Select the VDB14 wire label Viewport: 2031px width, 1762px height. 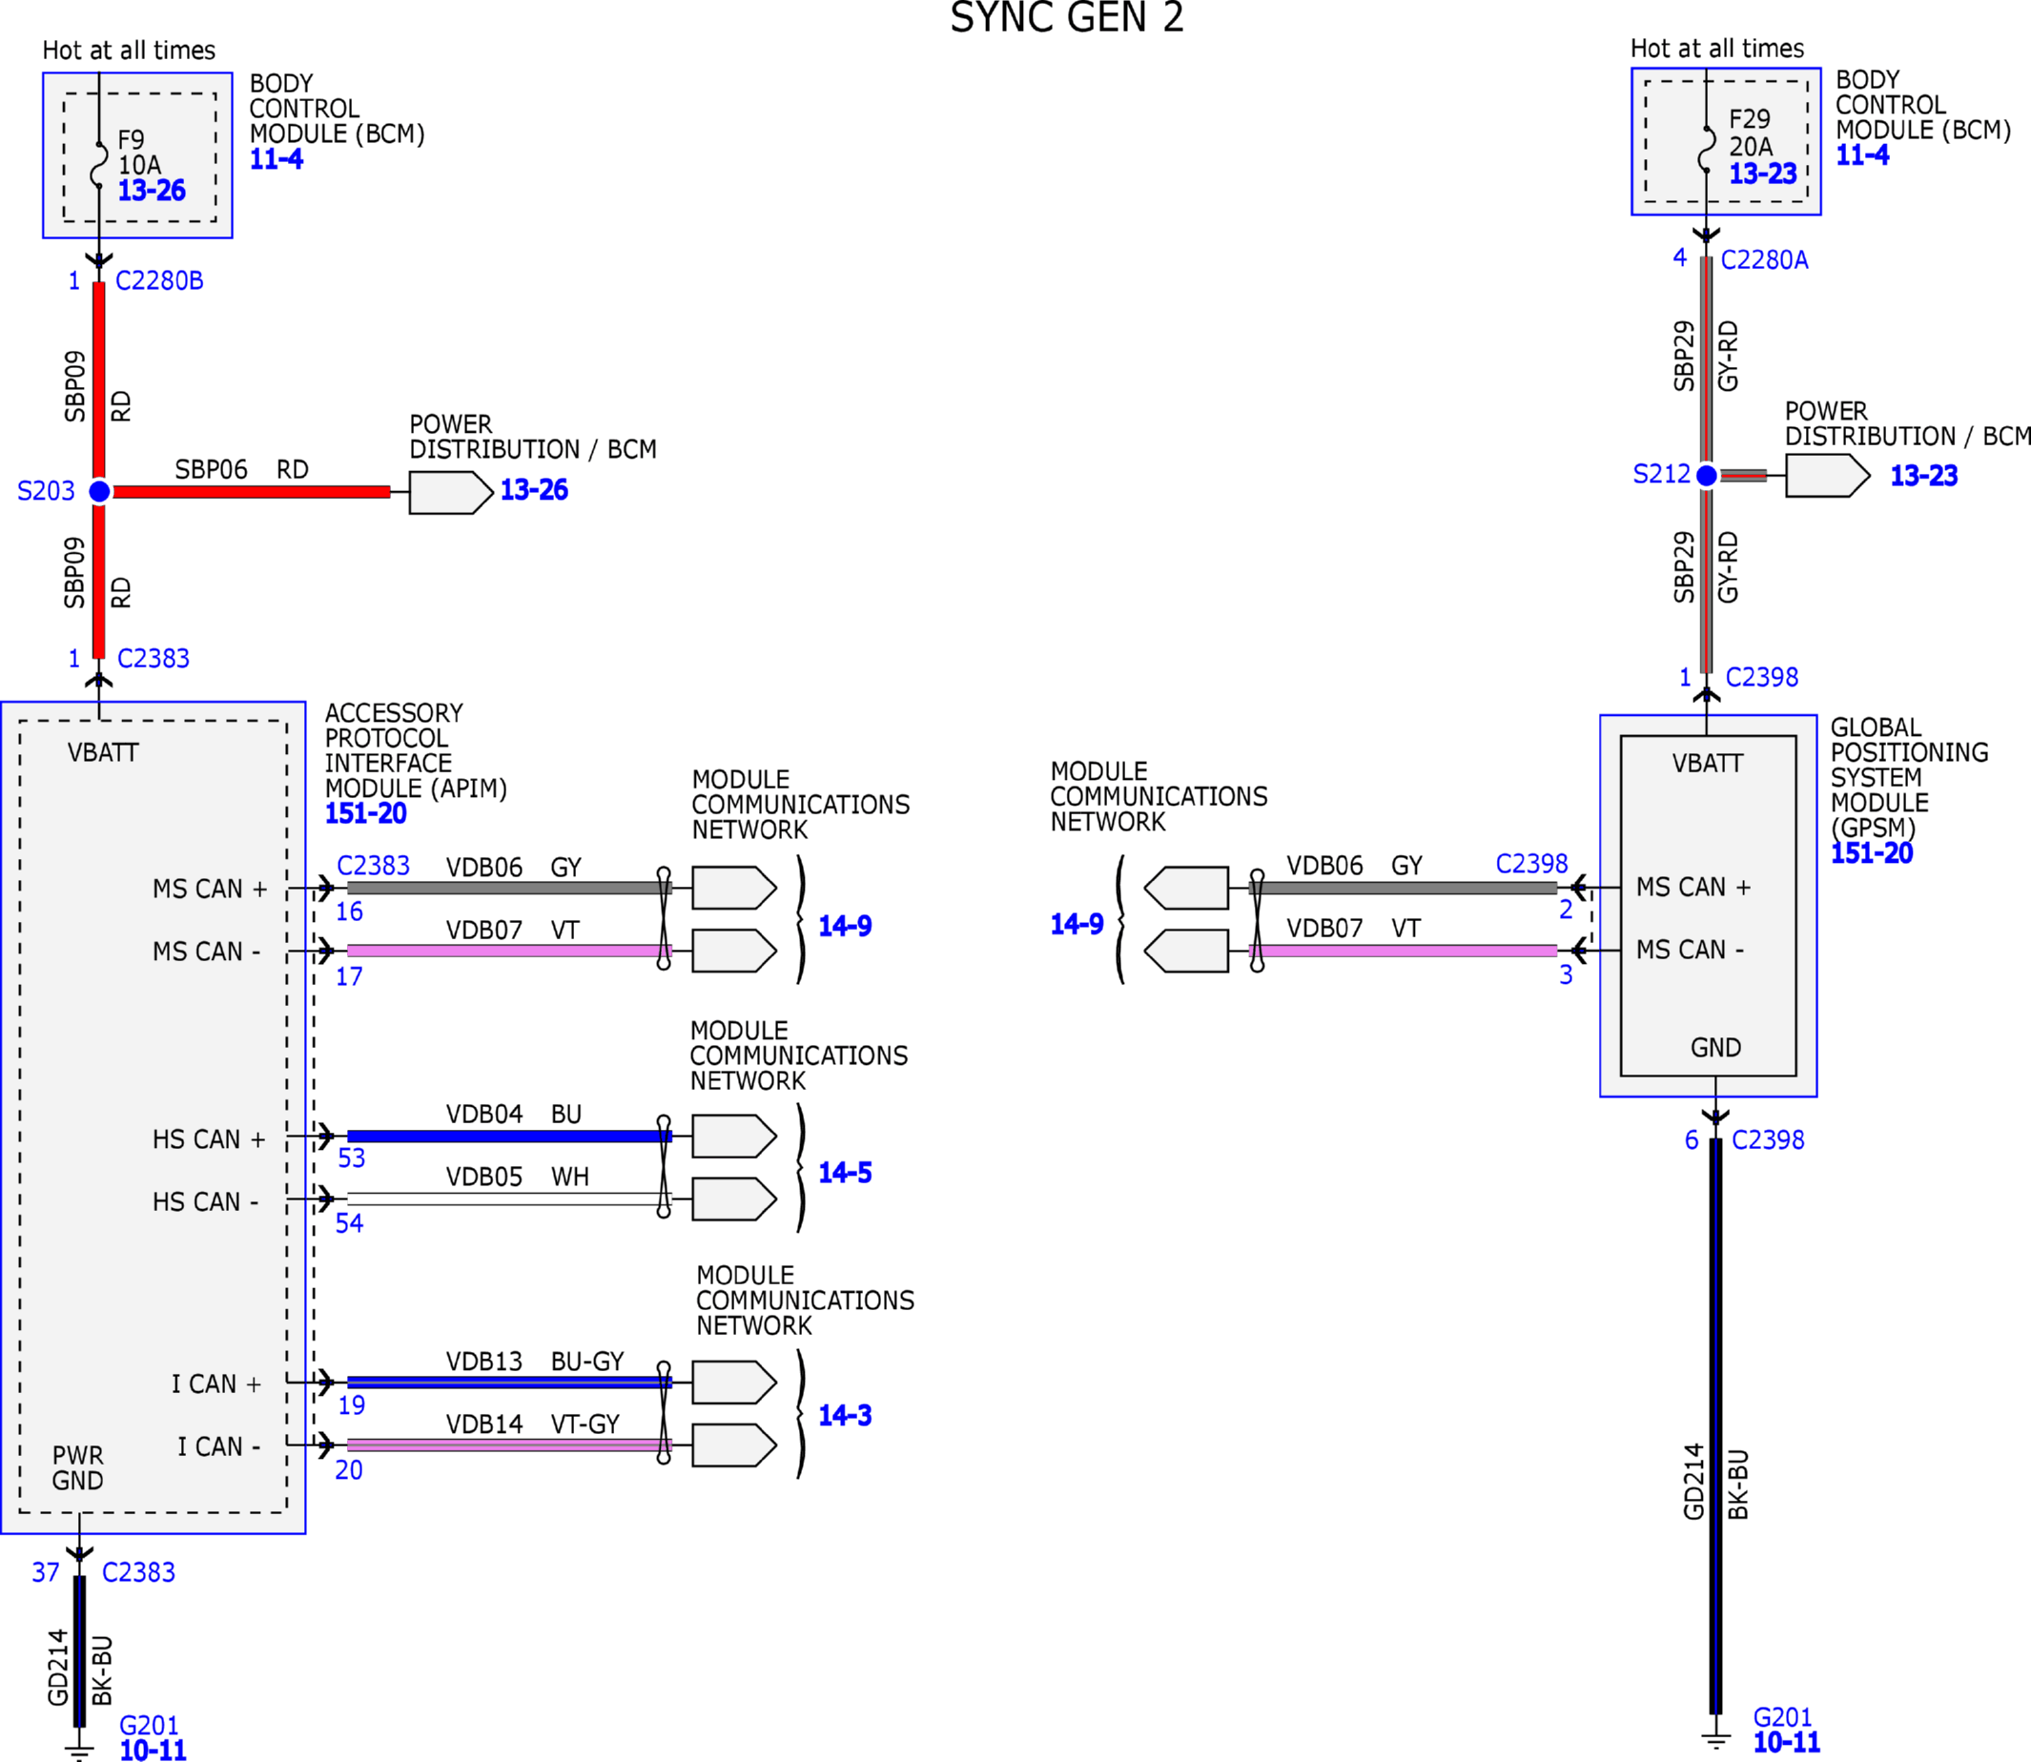pyautogui.click(x=484, y=1424)
